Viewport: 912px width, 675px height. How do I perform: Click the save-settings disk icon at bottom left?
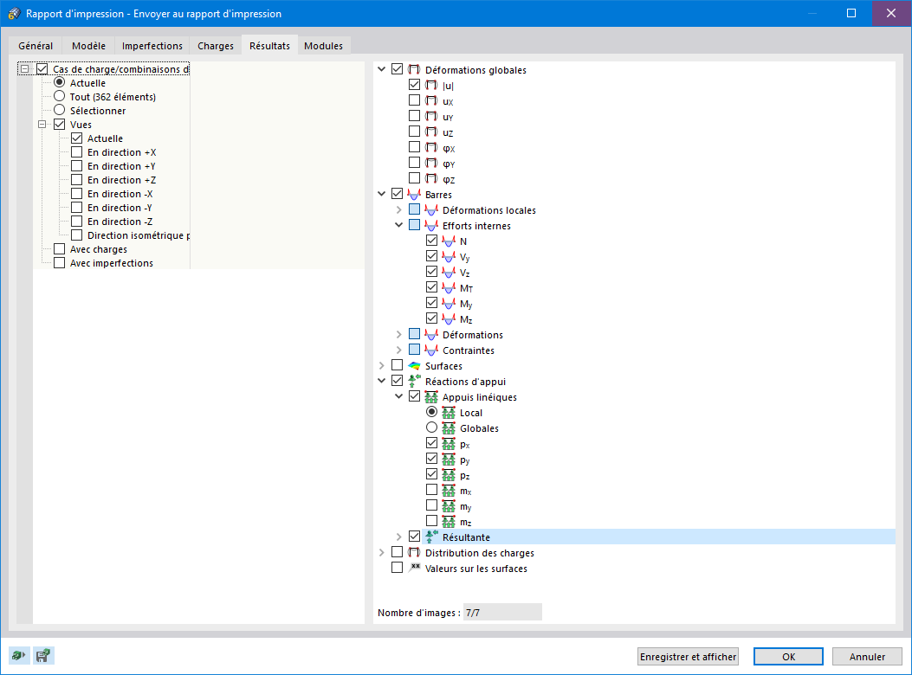tap(43, 656)
